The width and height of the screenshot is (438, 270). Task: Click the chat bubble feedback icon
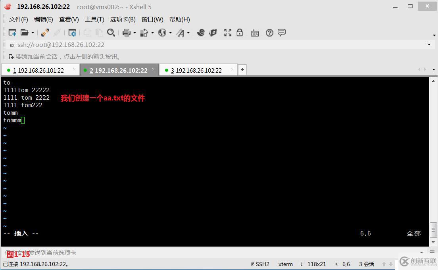coord(282,33)
